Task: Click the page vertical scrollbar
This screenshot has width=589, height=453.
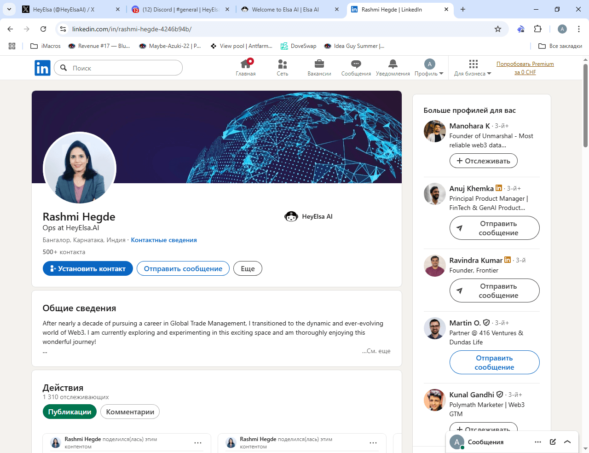Action: point(585,106)
